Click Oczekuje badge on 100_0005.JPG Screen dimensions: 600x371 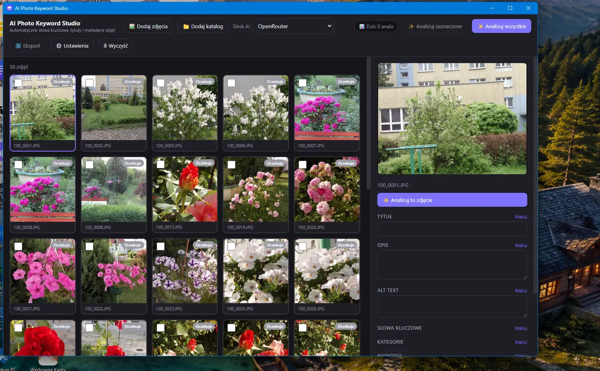click(x=204, y=82)
